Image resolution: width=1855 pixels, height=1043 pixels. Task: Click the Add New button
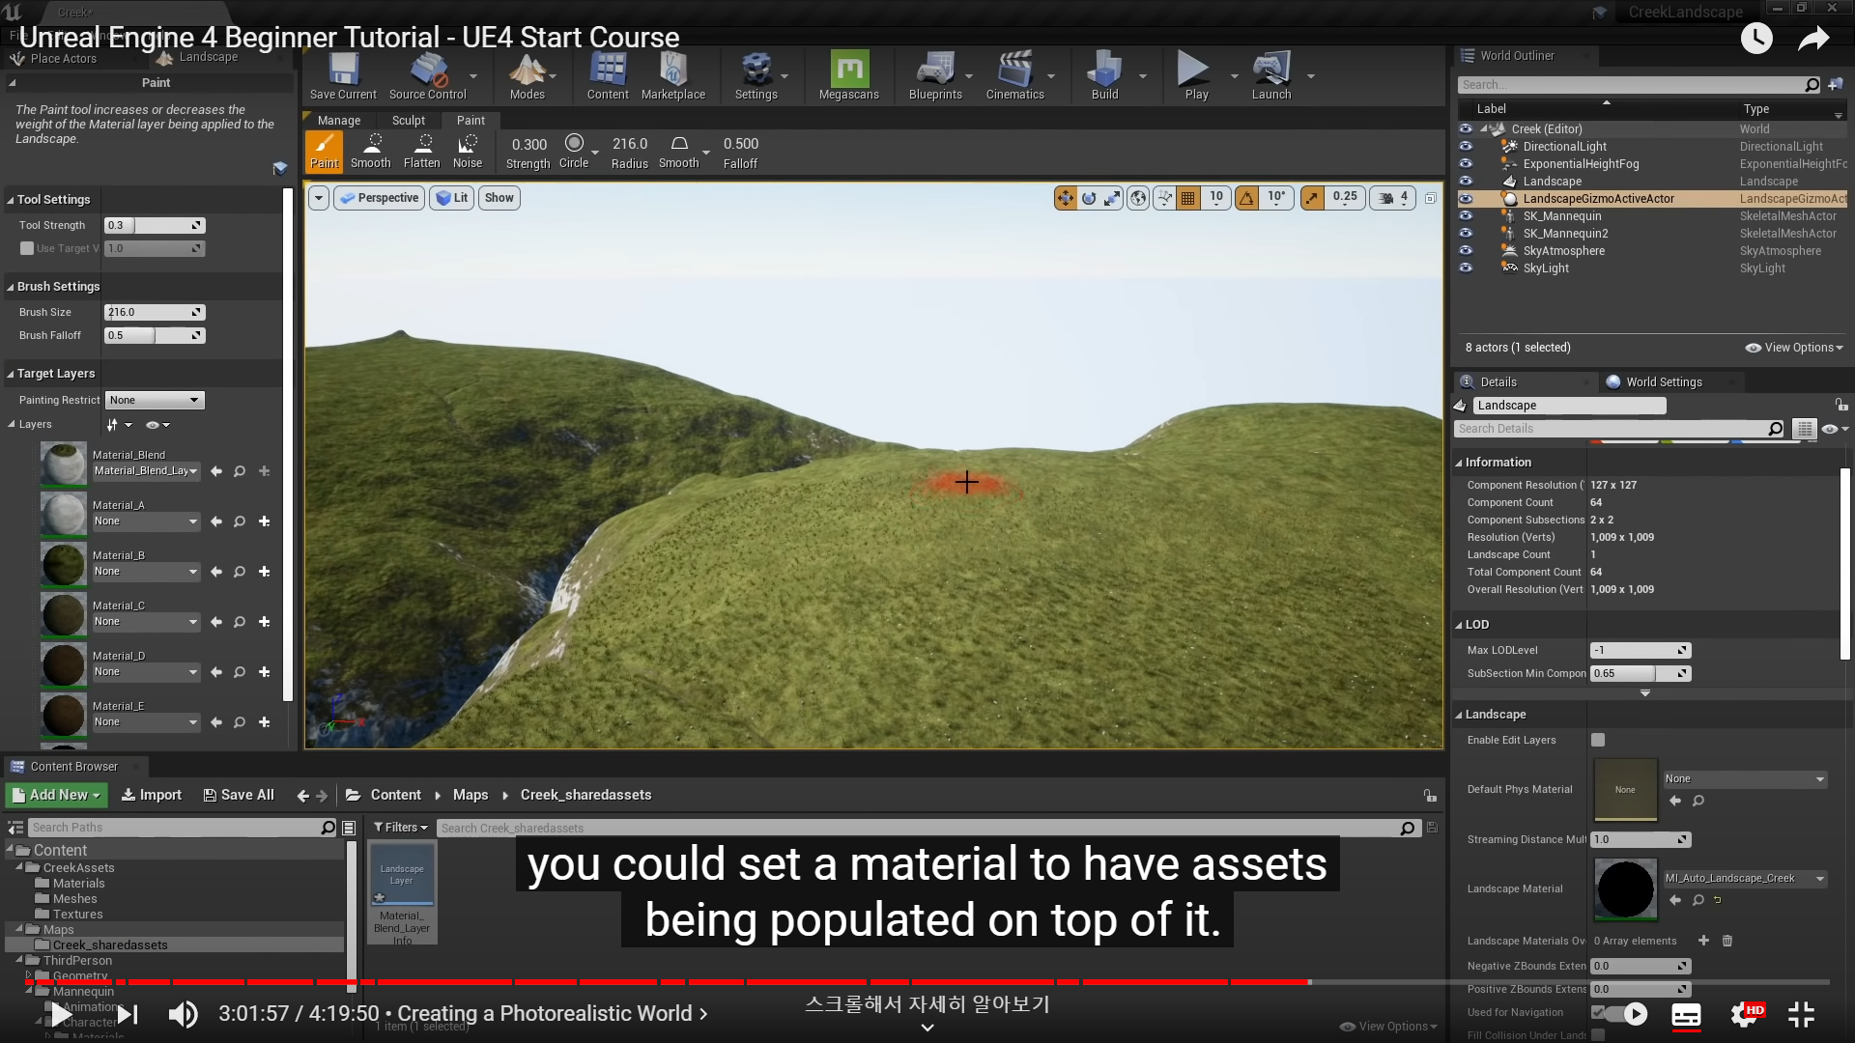click(56, 795)
